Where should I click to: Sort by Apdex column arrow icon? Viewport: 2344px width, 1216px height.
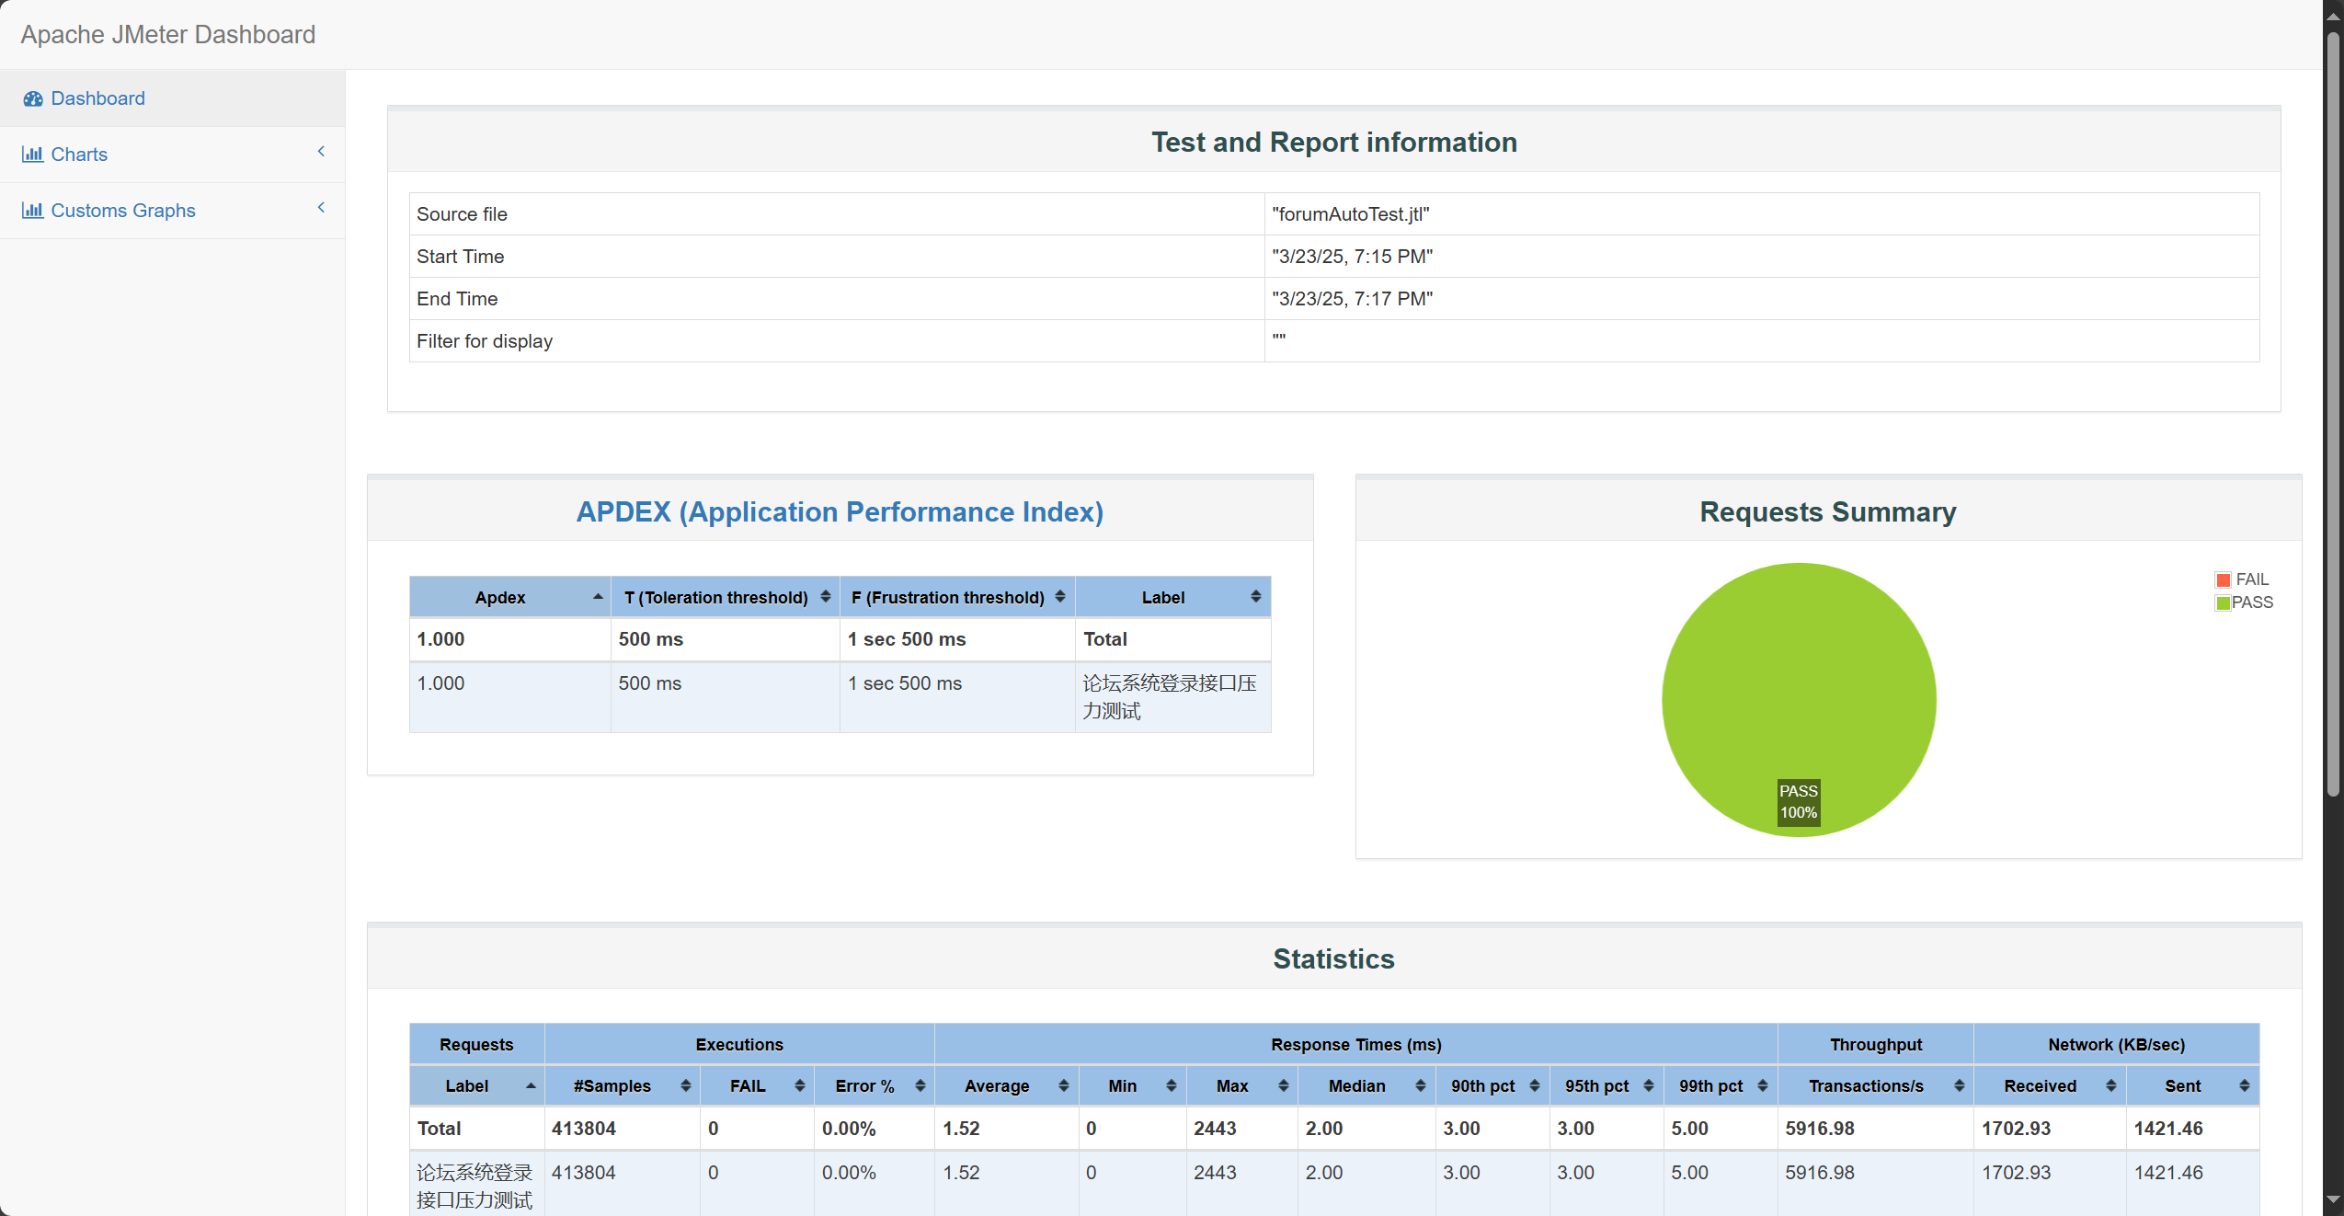[598, 597]
